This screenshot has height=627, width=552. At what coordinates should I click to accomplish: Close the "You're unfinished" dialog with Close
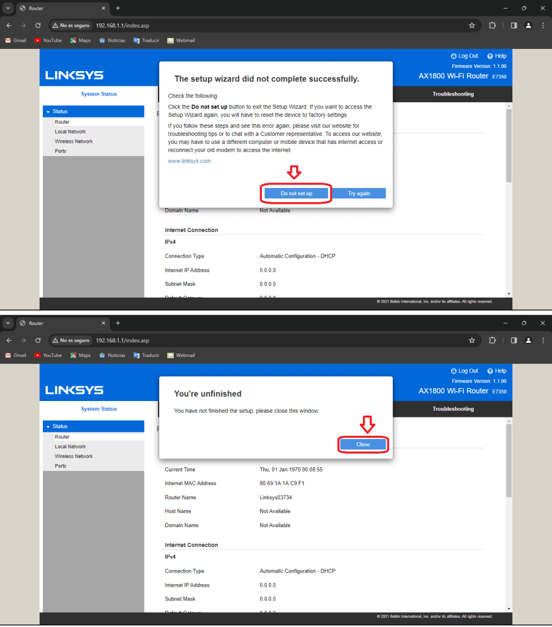(363, 445)
